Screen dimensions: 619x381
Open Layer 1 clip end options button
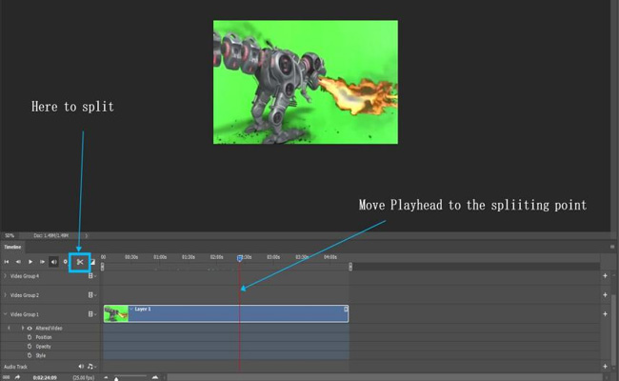click(346, 310)
